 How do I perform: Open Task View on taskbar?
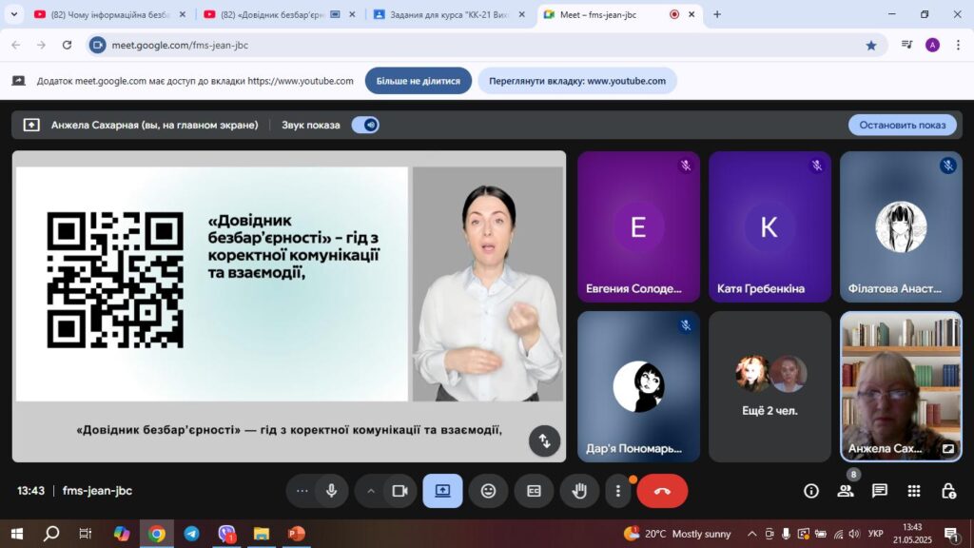(85, 534)
